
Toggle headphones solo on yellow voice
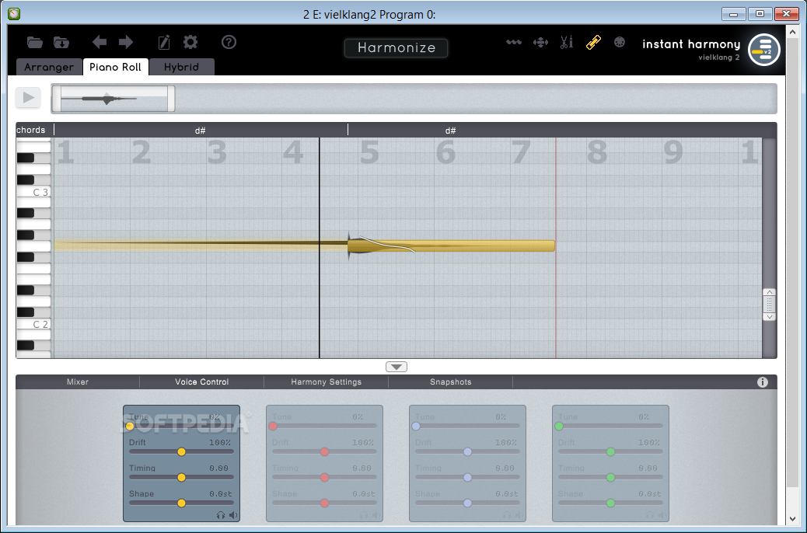click(221, 515)
